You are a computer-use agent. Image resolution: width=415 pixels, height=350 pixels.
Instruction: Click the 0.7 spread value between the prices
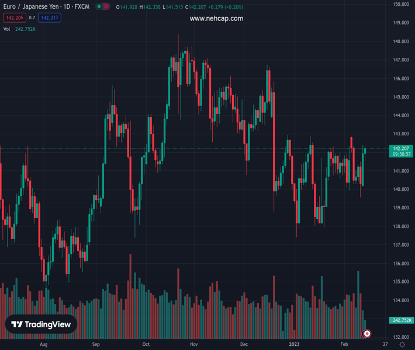tap(32, 18)
